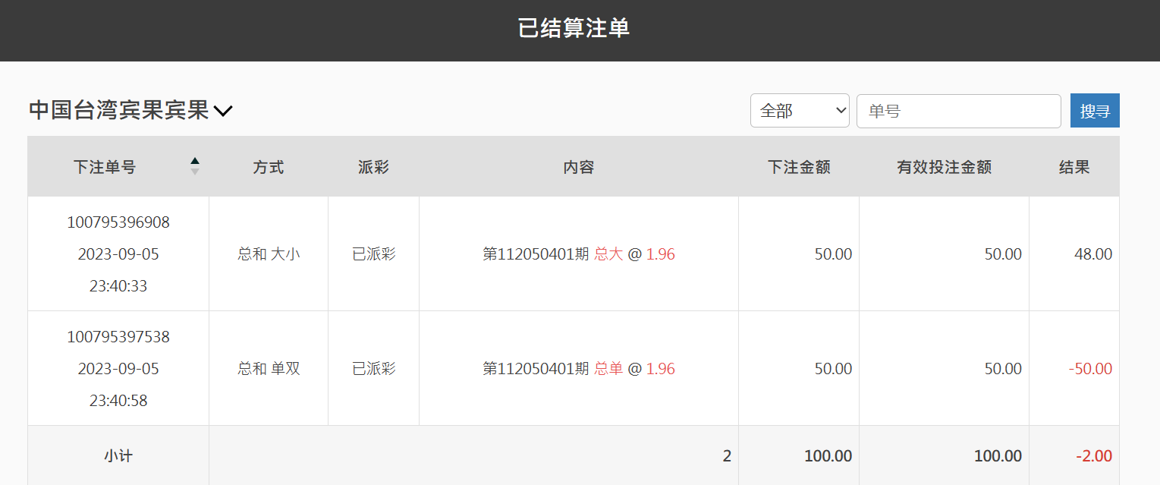Focus the 单号 search input field
This screenshot has width=1160, height=485.
959,111
